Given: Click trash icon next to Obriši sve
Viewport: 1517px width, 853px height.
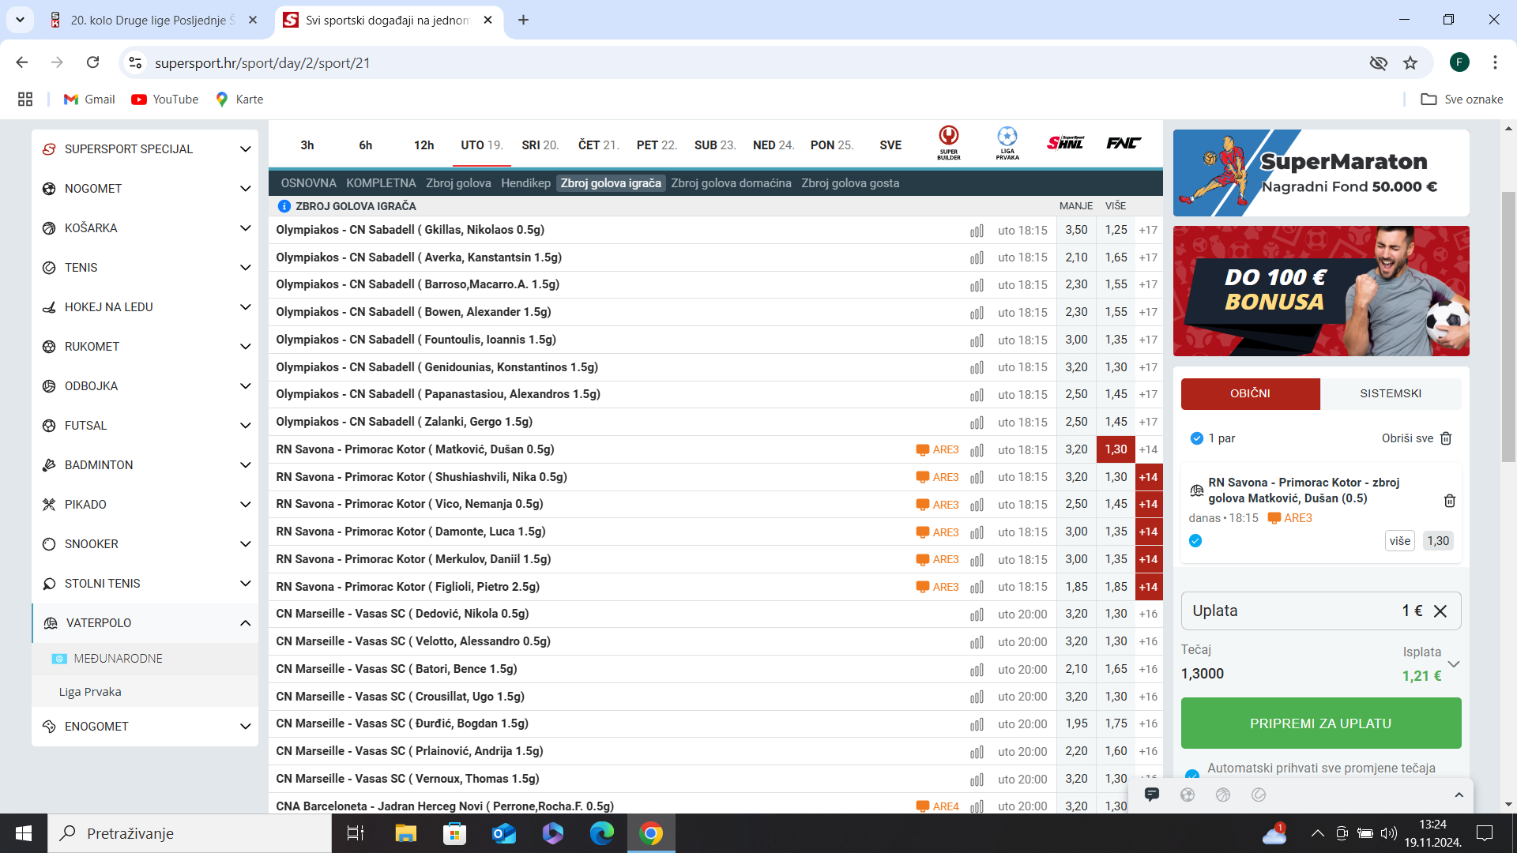Looking at the screenshot, I should click(x=1446, y=438).
